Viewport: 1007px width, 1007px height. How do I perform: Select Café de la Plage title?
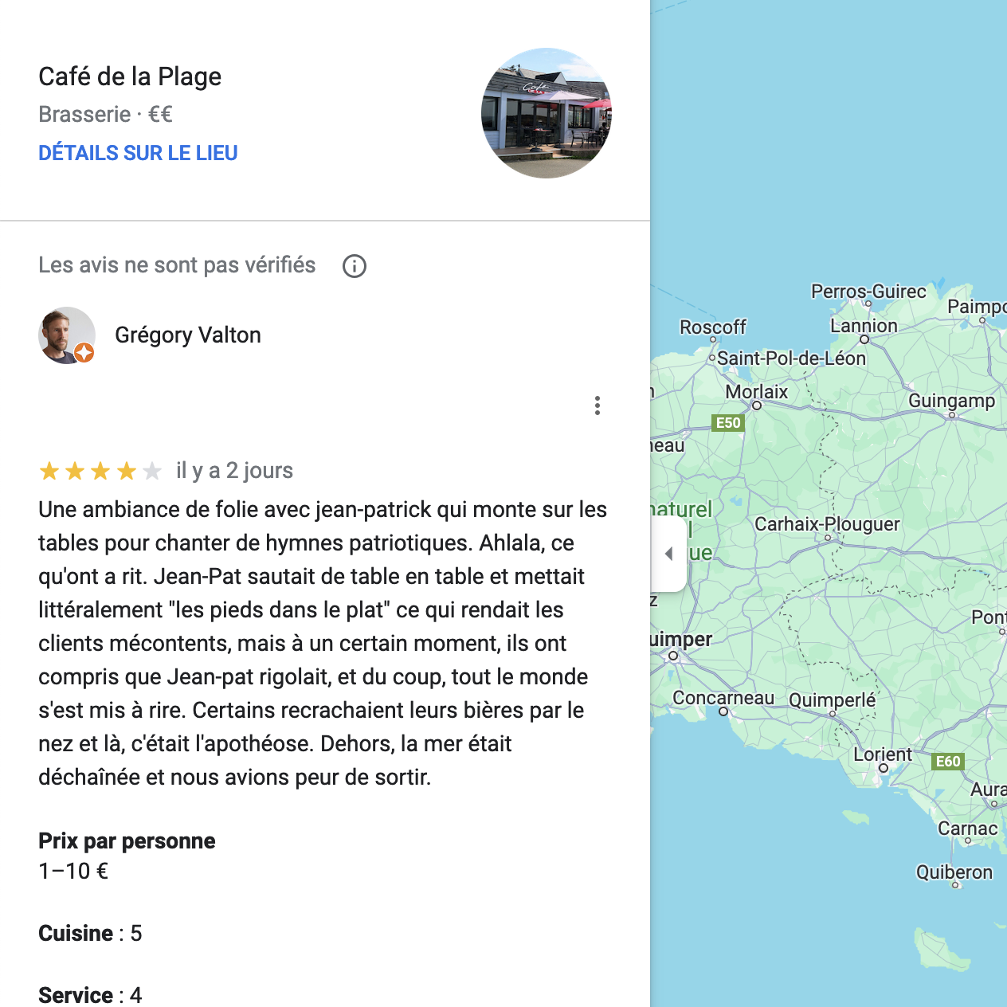(x=130, y=76)
